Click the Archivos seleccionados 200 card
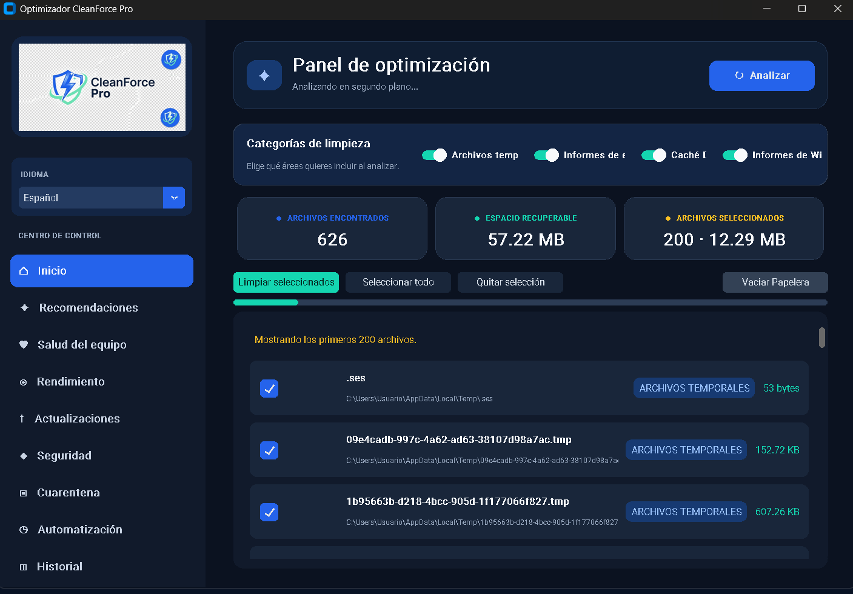The height and width of the screenshot is (594, 853). point(724,229)
